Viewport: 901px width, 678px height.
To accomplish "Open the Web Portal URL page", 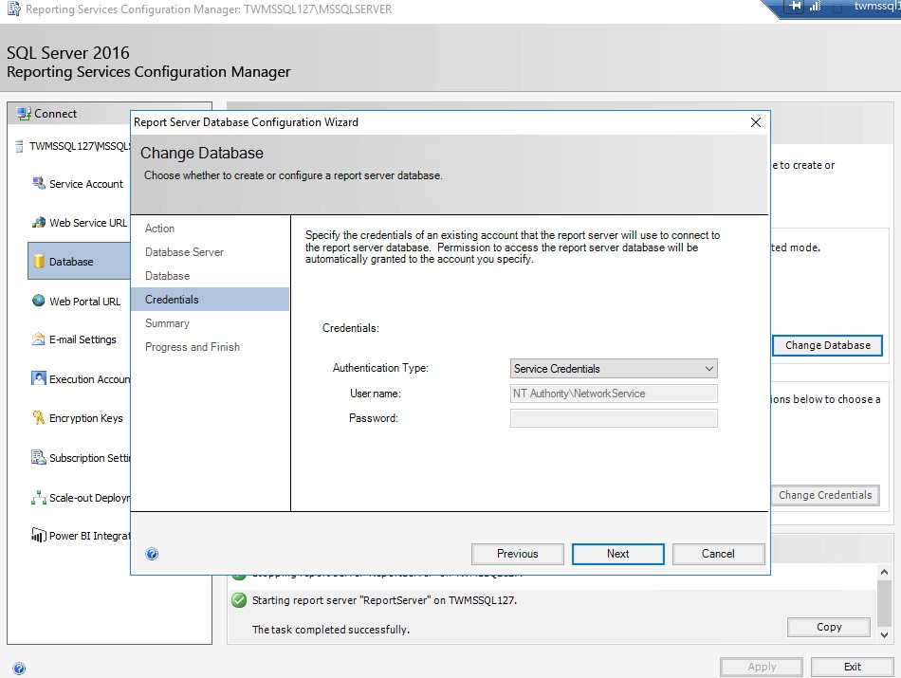I will (x=85, y=302).
